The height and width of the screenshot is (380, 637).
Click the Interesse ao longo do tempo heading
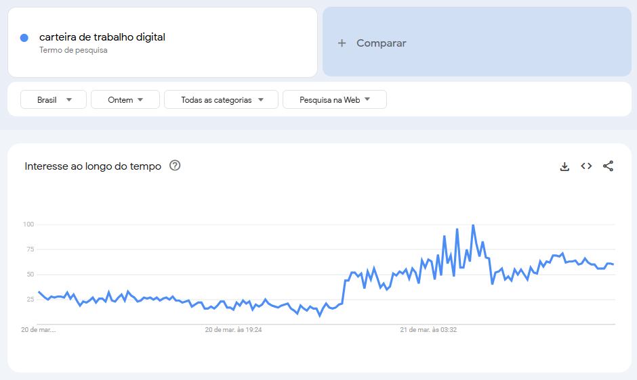click(93, 166)
